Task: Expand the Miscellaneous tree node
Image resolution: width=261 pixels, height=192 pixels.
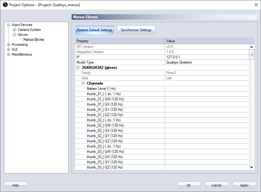Action: pyautogui.click(x=9, y=55)
